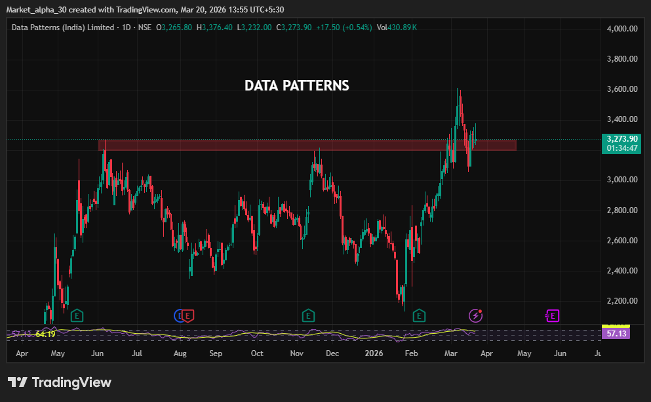Select the red resistance zone rectangle
Image resolution: width=651 pixels, height=402 pixels.
tap(307, 145)
